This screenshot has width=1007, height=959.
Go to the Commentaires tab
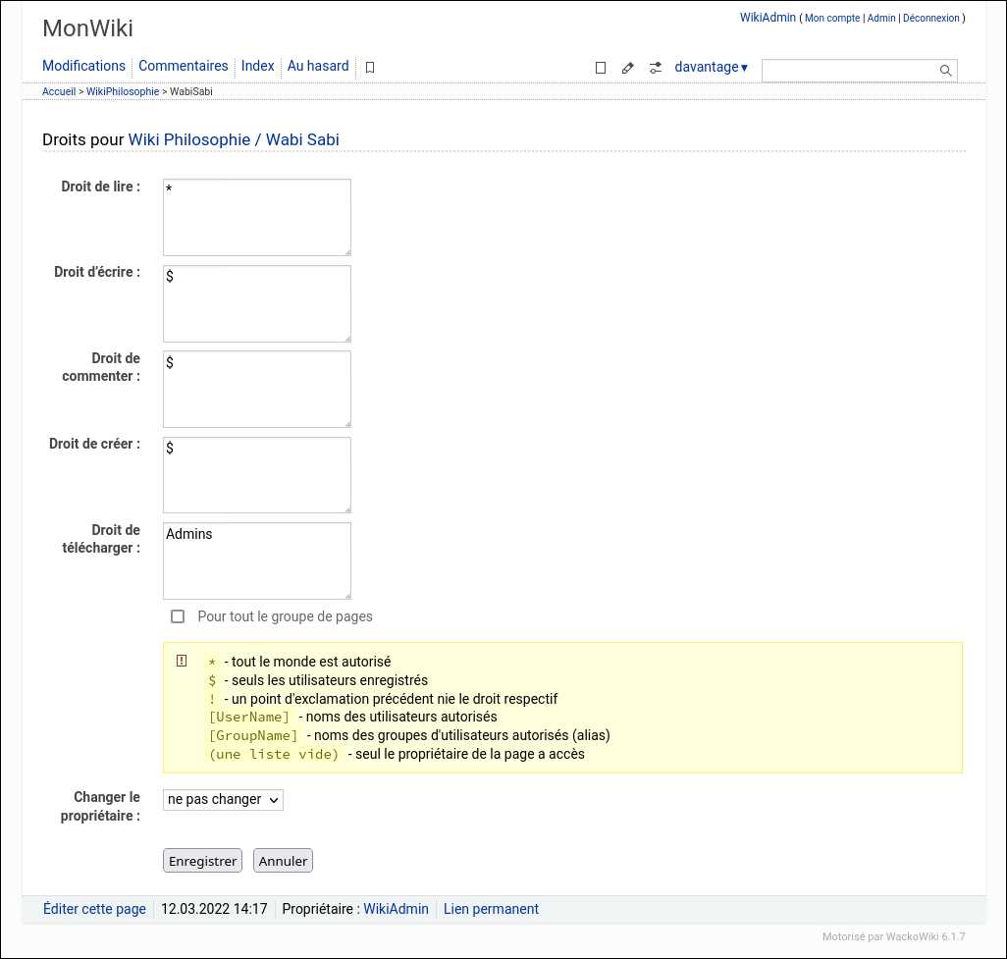183,66
